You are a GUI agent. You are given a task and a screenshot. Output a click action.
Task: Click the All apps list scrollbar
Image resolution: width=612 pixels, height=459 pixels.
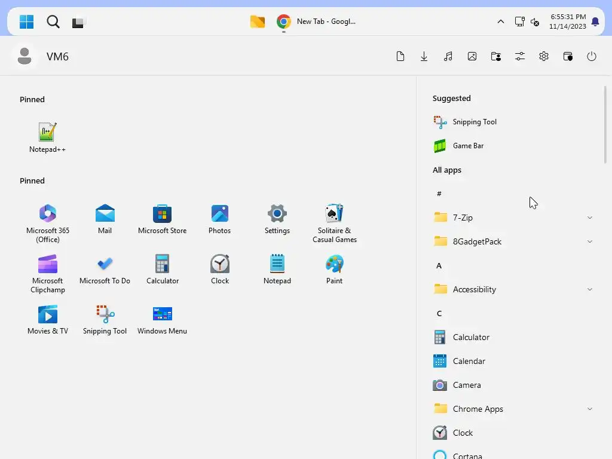[x=605, y=125]
